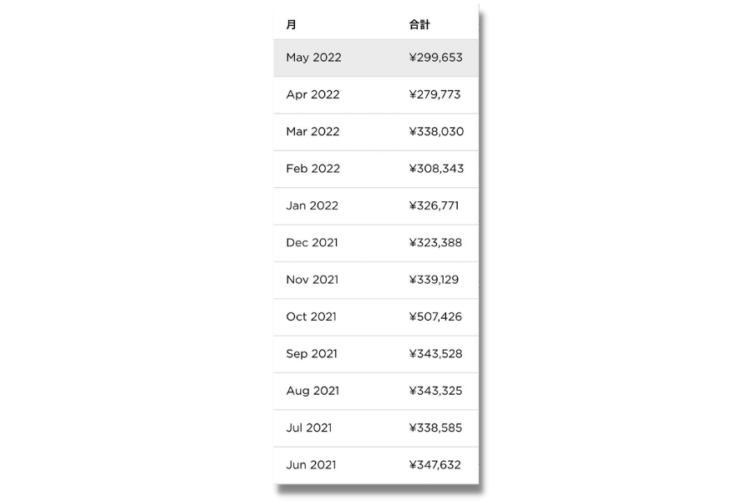This screenshot has height=501, width=752.
Task: Select the May 2022 row
Action: [x=376, y=58]
